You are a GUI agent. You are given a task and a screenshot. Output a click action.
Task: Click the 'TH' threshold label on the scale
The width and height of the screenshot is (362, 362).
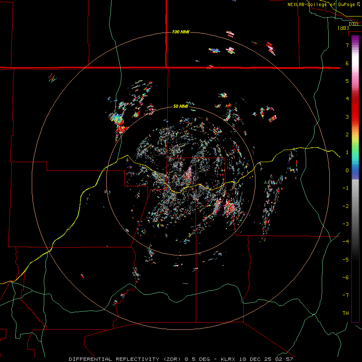346,313
